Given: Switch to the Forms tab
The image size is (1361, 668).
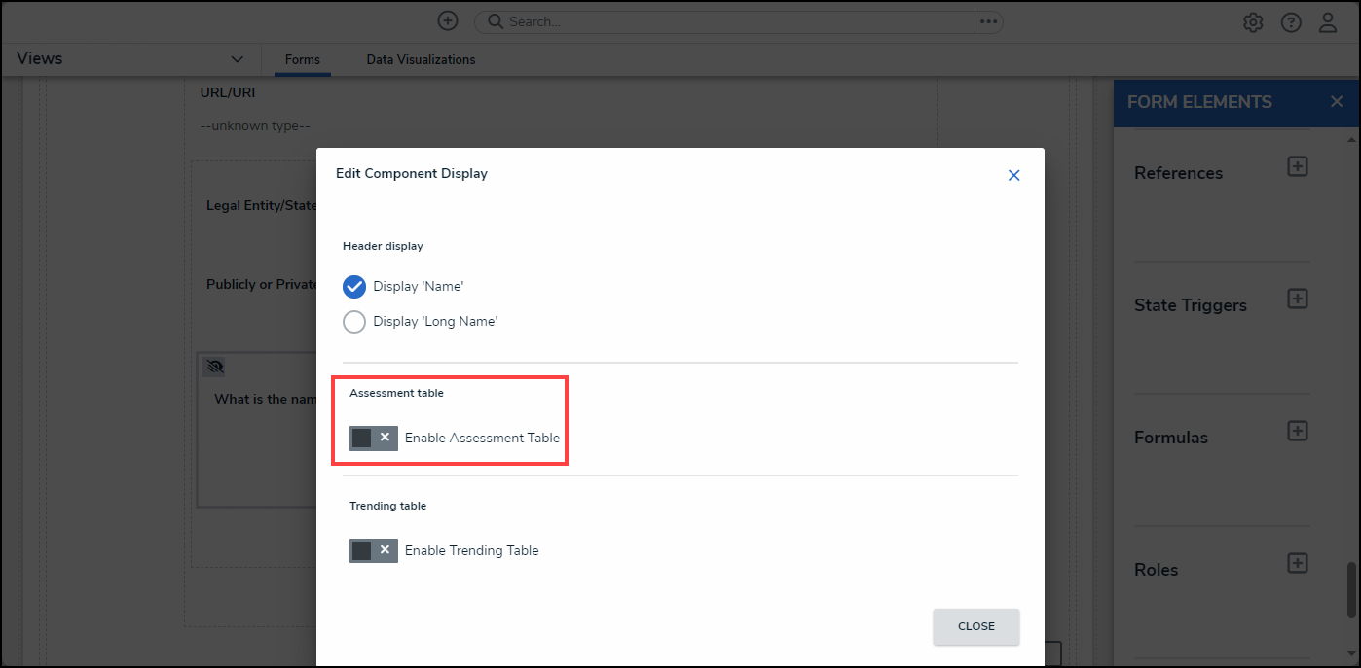Looking at the screenshot, I should 302,60.
